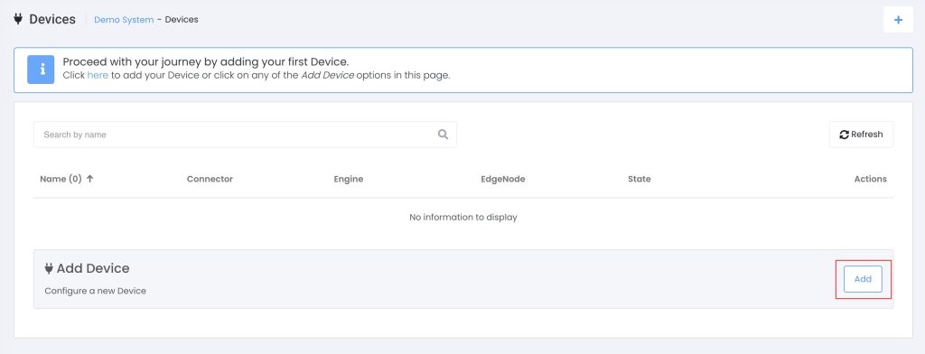Click the plus icon in the page header
Screen dimensions: 925x354
(x=898, y=20)
